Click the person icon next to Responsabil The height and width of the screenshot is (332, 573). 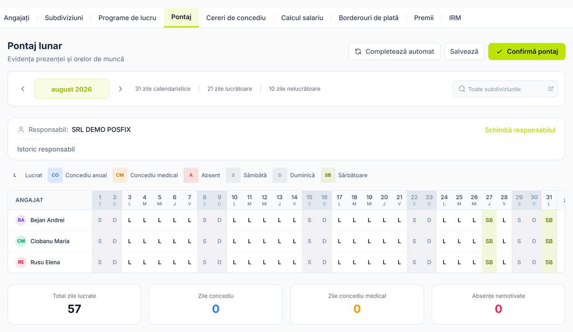click(21, 130)
